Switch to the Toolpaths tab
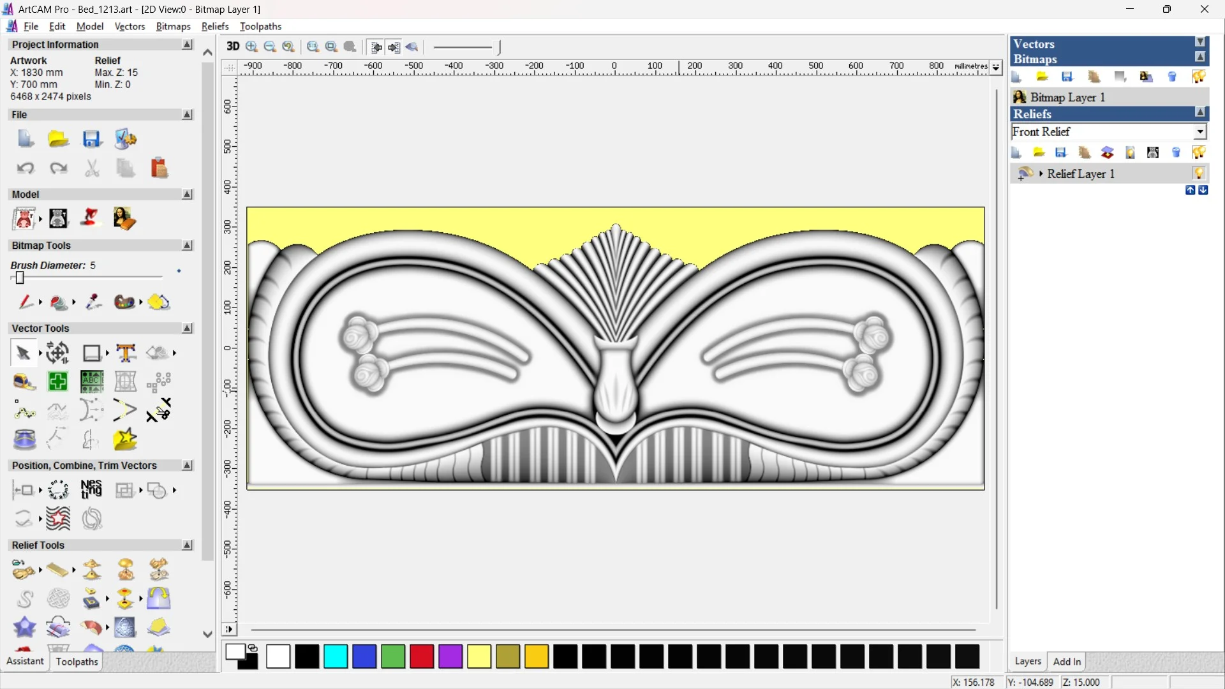 pos(77,662)
